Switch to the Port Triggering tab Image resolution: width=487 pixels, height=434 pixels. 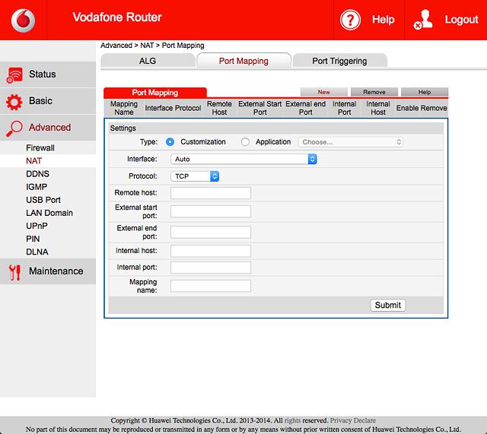[339, 61]
